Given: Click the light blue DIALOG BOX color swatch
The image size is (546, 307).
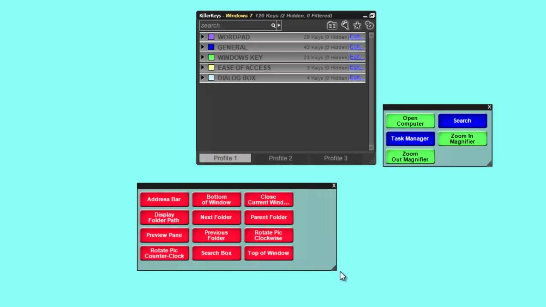Looking at the screenshot, I should pyautogui.click(x=211, y=78).
